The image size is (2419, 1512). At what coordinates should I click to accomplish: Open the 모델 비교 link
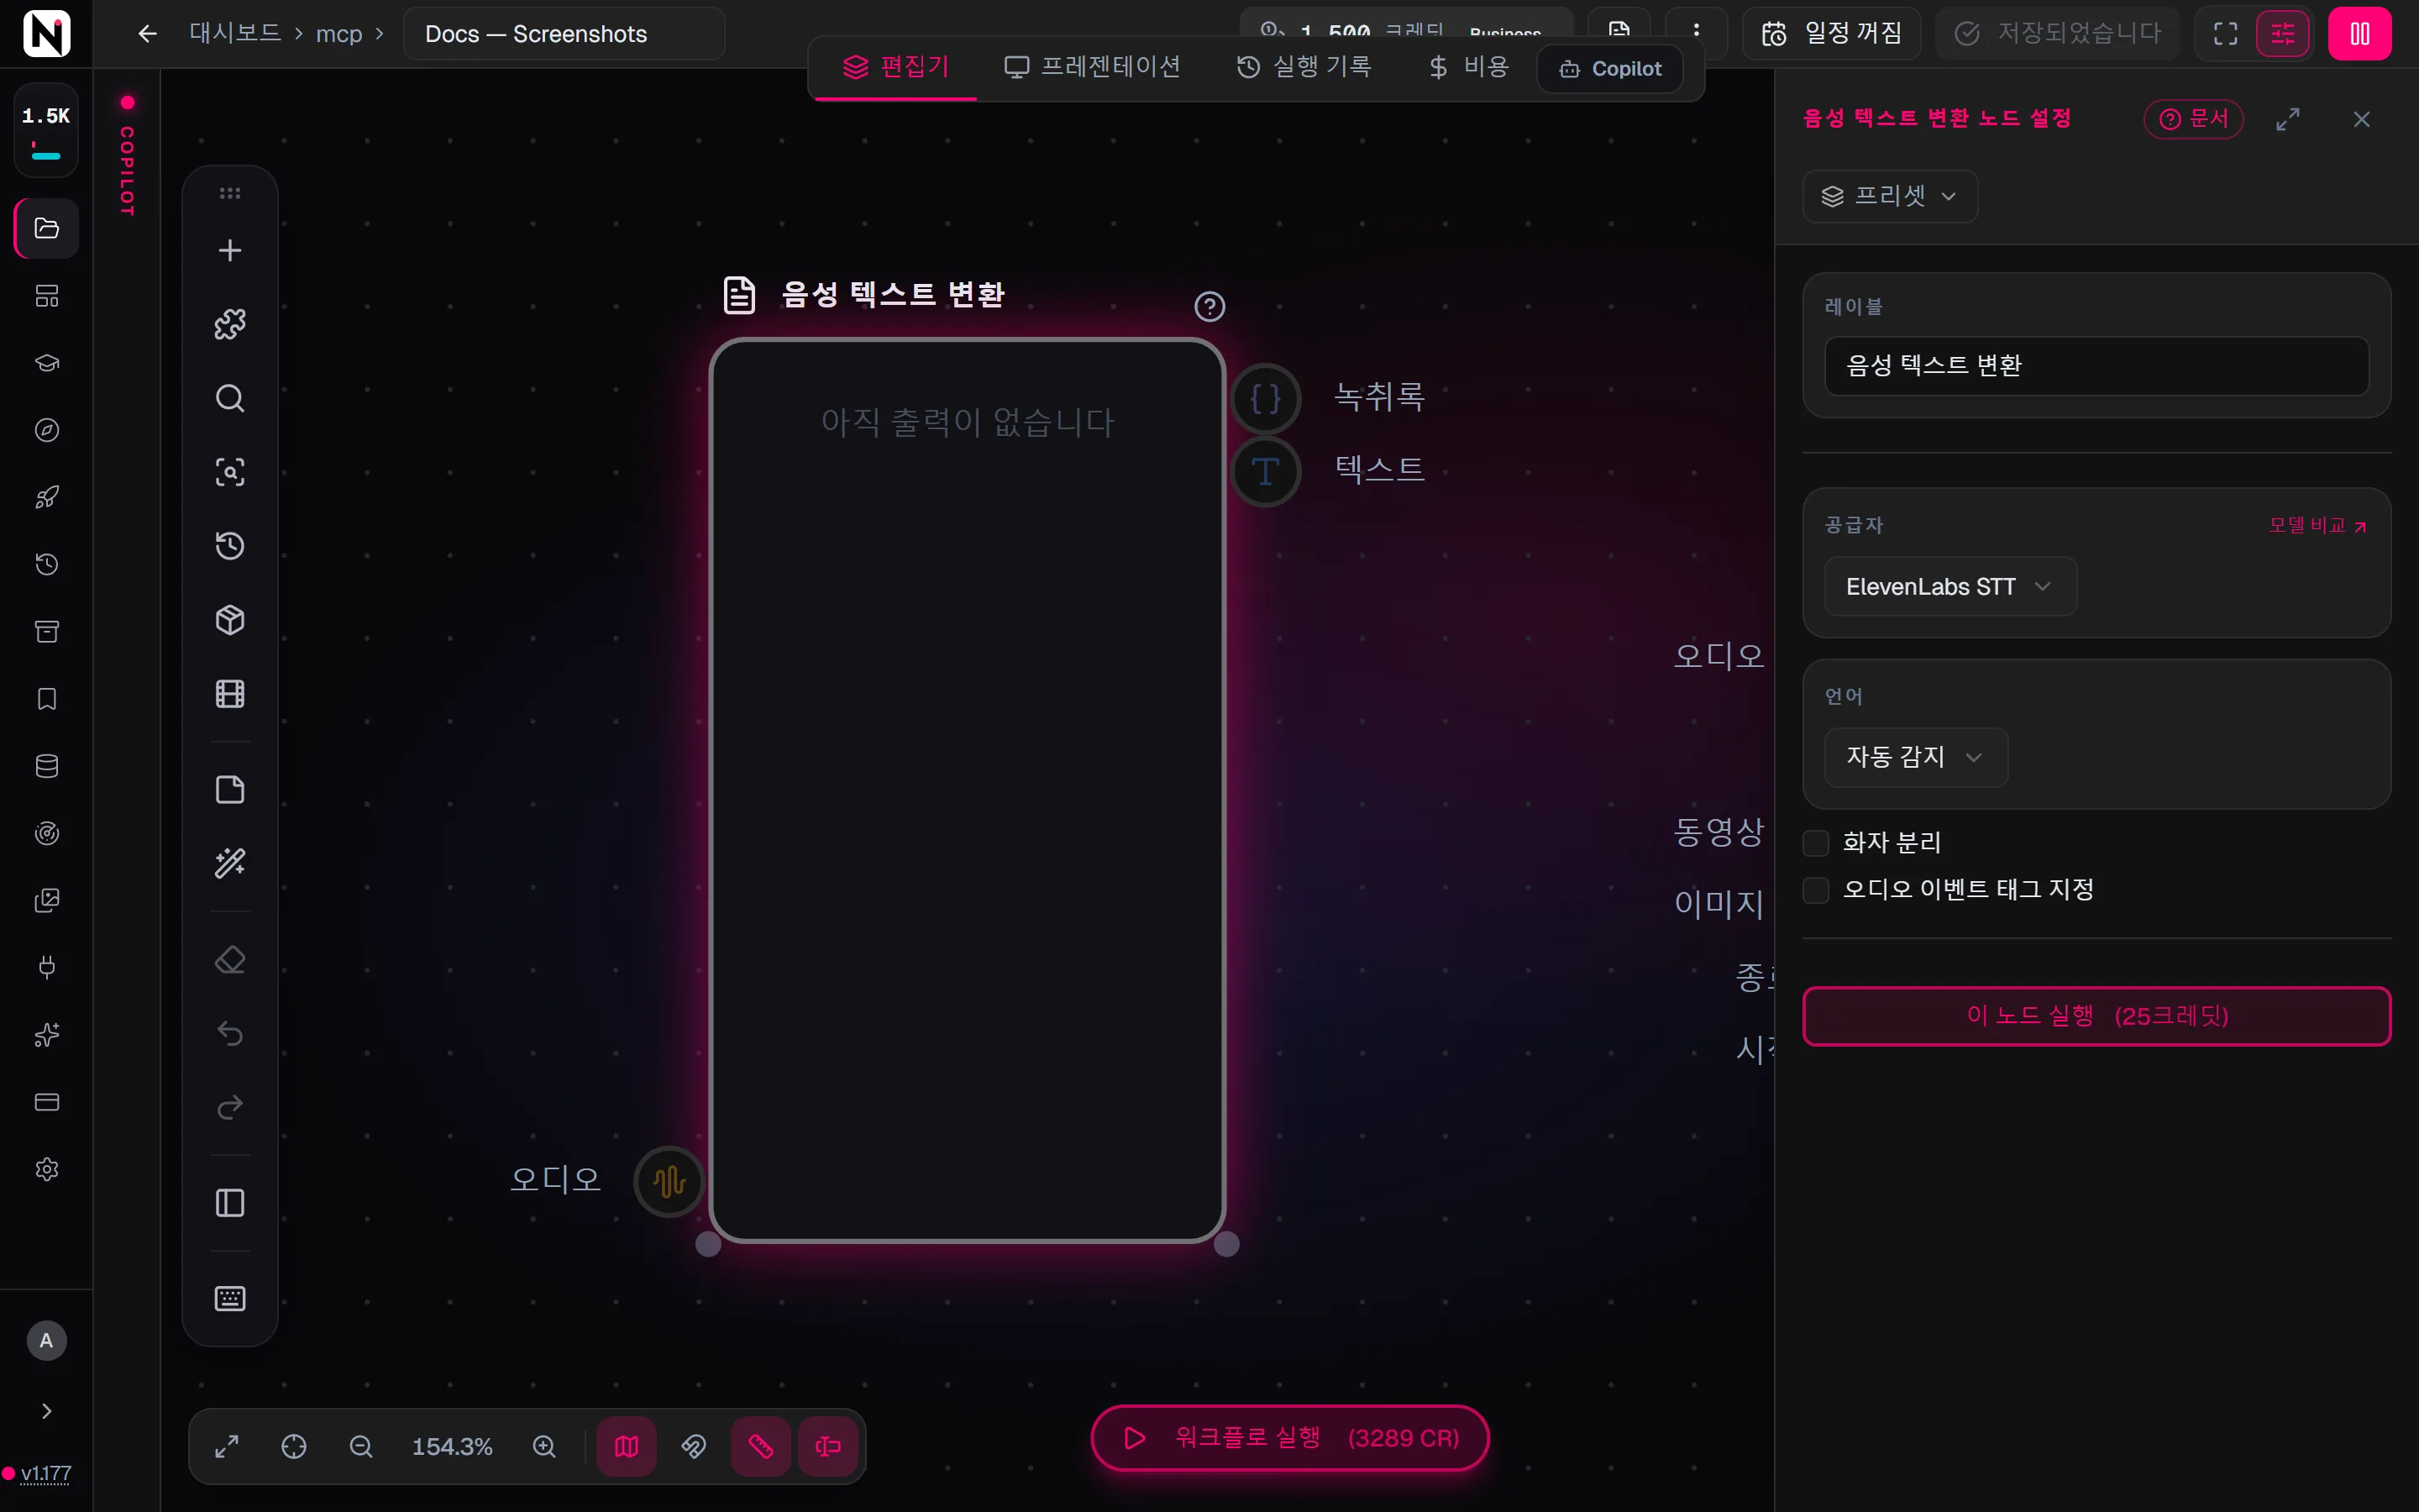coord(2317,526)
